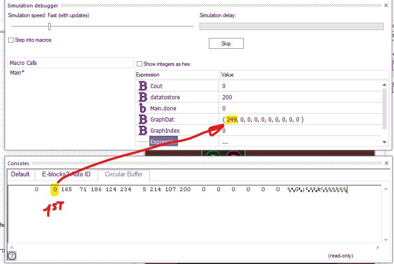Click the Simulation speed slider handle
Viewport: 394px width, 264px height.
tap(49, 26)
